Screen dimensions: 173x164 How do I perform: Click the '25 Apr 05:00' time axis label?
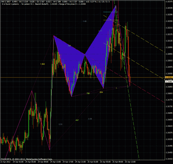[x=105, y=162]
